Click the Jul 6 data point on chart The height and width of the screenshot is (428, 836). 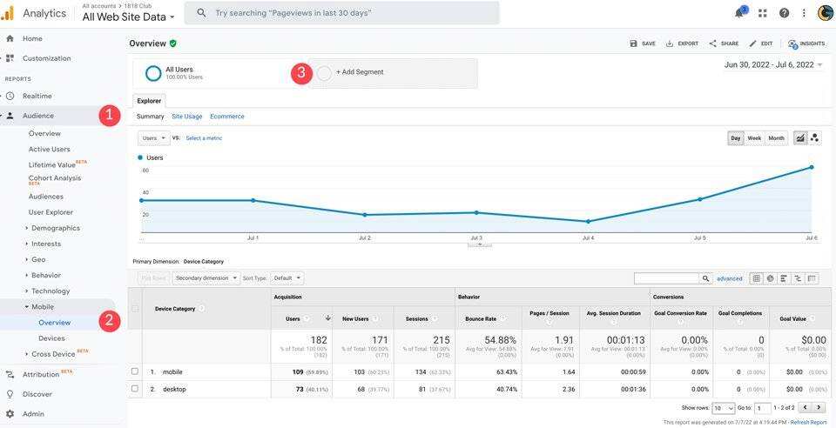(x=811, y=167)
